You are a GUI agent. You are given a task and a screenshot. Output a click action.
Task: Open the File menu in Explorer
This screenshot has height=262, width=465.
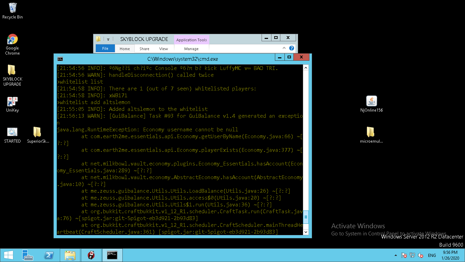(x=105, y=49)
